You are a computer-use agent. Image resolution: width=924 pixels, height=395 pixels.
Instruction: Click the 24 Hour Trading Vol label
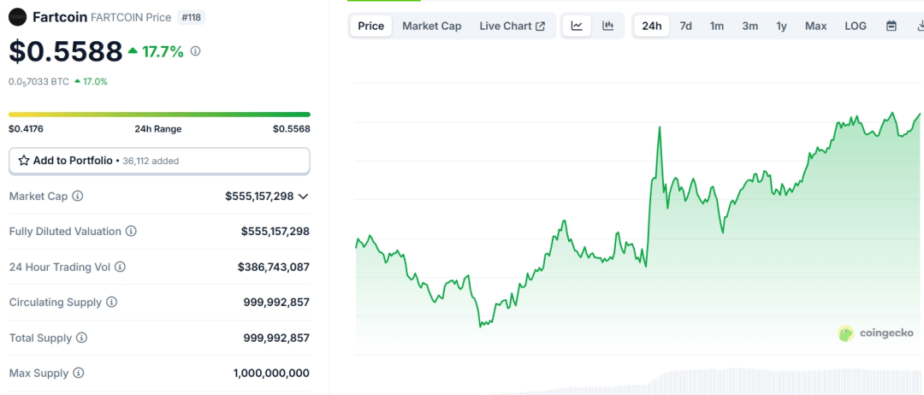(x=60, y=267)
